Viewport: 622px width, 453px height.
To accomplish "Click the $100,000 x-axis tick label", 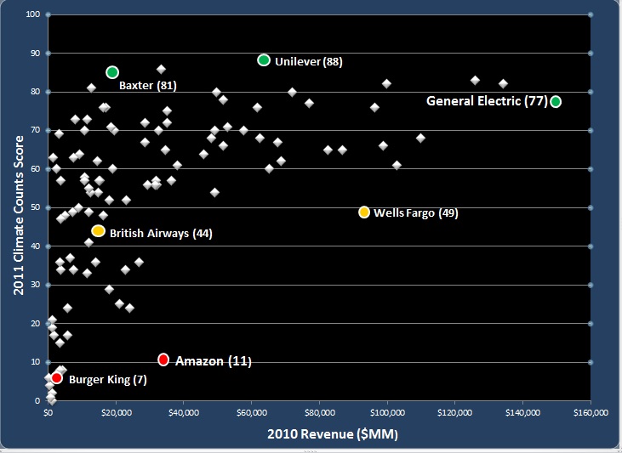I will pos(387,413).
